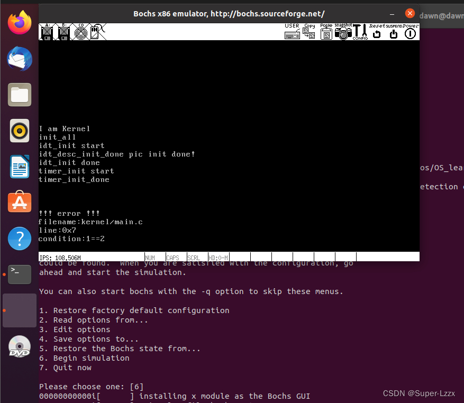Toggle the mouse capture icon
This screenshot has width=464, height=403.
coord(98,32)
